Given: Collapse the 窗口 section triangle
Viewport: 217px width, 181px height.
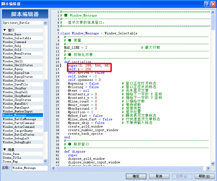Looking at the screenshot, I should point(5,30).
